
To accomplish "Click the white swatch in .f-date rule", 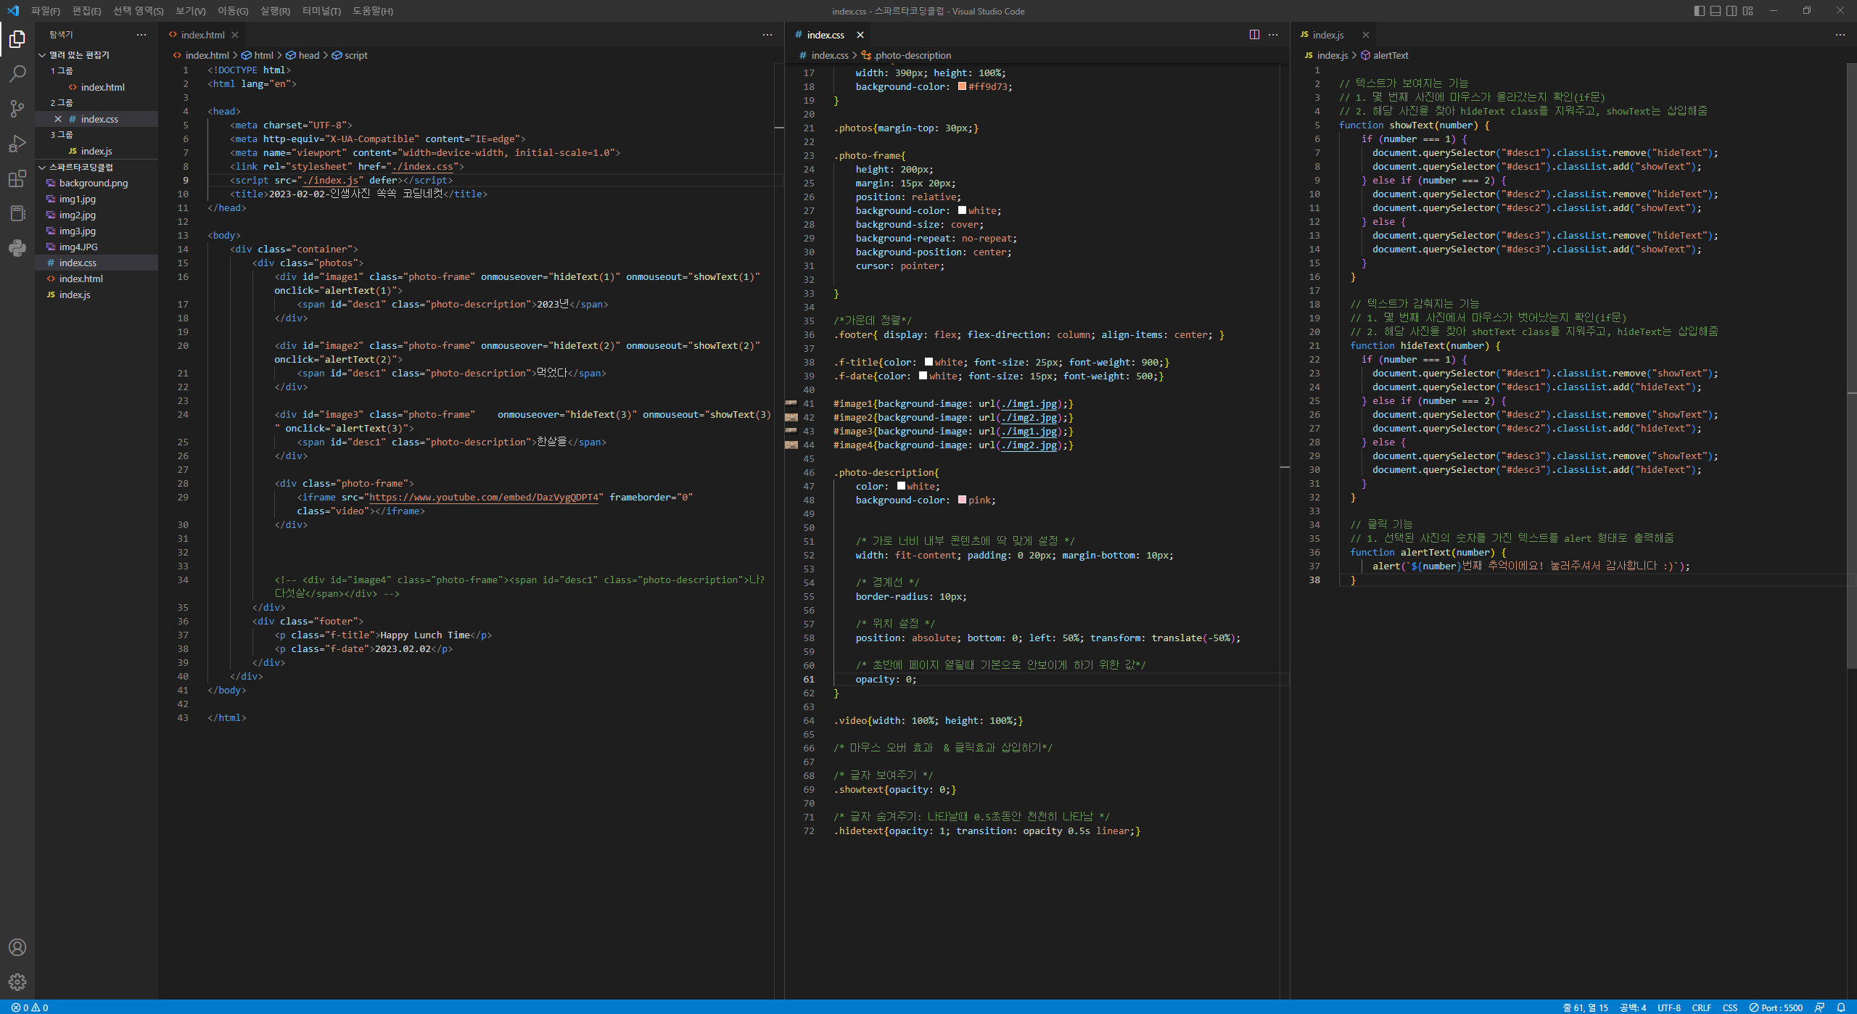I will [923, 376].
